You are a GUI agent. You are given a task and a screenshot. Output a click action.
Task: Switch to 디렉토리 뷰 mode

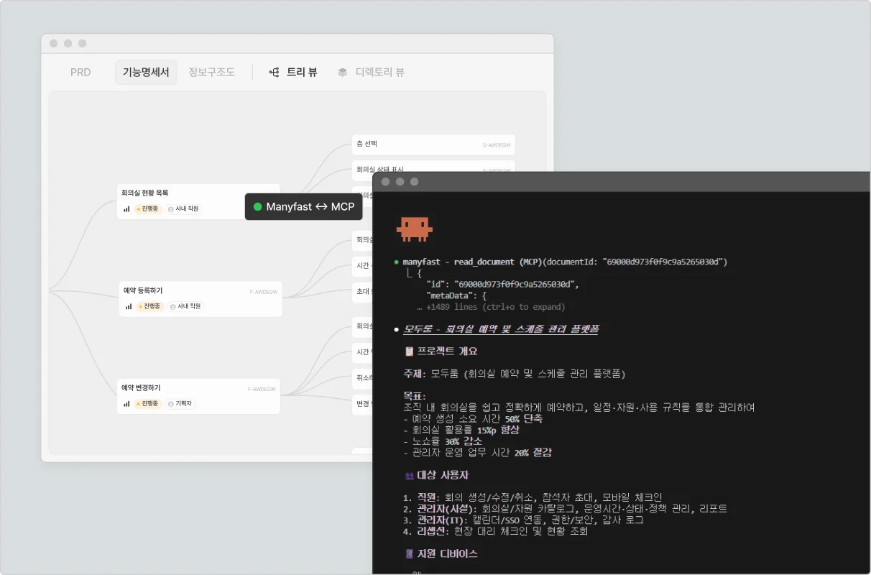[379, 73]
